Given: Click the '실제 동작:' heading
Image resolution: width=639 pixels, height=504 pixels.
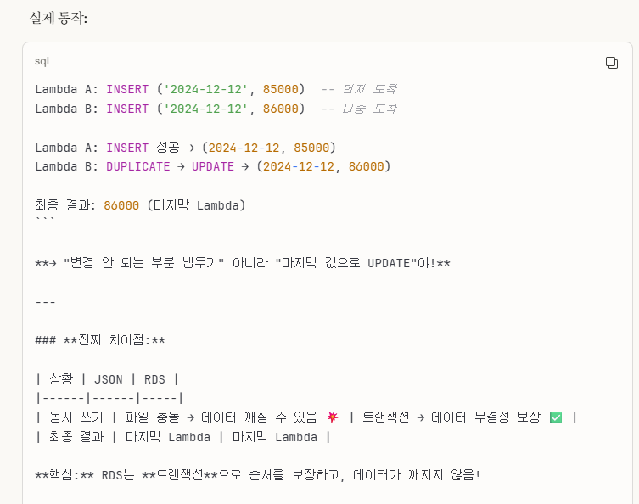Looking at the screenshot, I should pyautogui.click(x=59, y=18).
